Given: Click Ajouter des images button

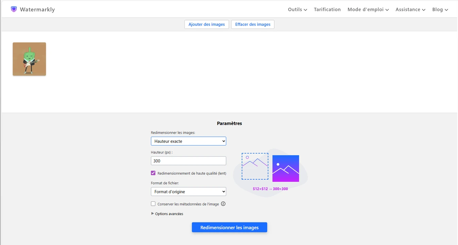Looking at the screenshot, I should coord(206,24).
